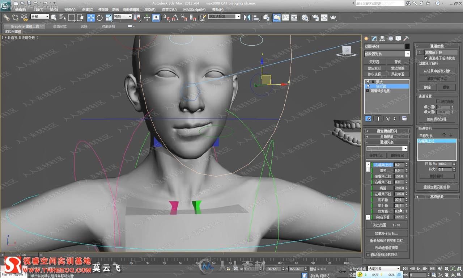The image size is (463, 278).
Task: Open the Curve Editor icon
Action: [x=285, y=17]
